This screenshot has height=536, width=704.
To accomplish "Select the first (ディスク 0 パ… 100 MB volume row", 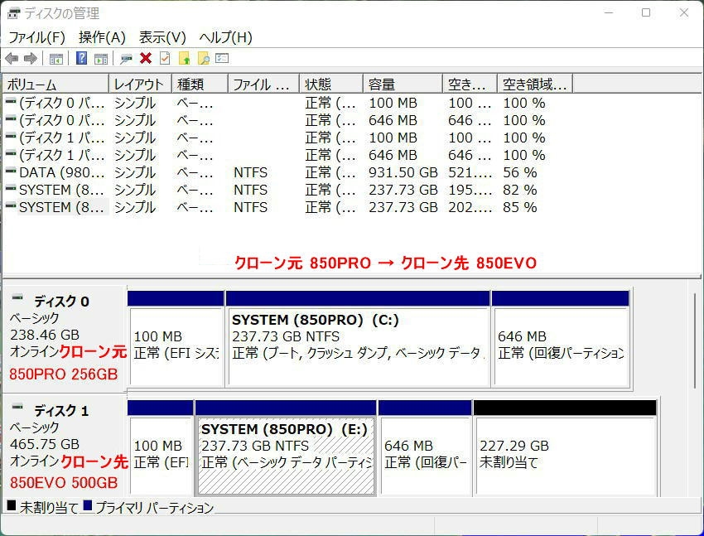I will 287,103.
